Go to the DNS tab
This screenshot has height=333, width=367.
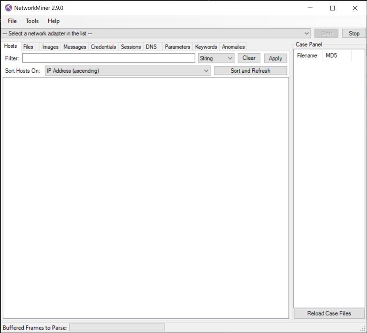(x=151, y=47)
